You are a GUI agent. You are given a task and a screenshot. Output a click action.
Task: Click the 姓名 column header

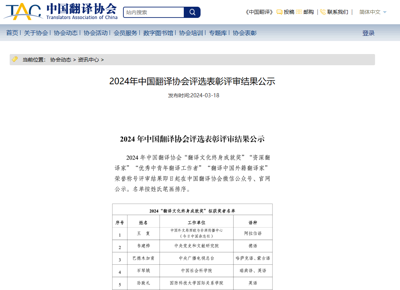(x=144, y=223)
